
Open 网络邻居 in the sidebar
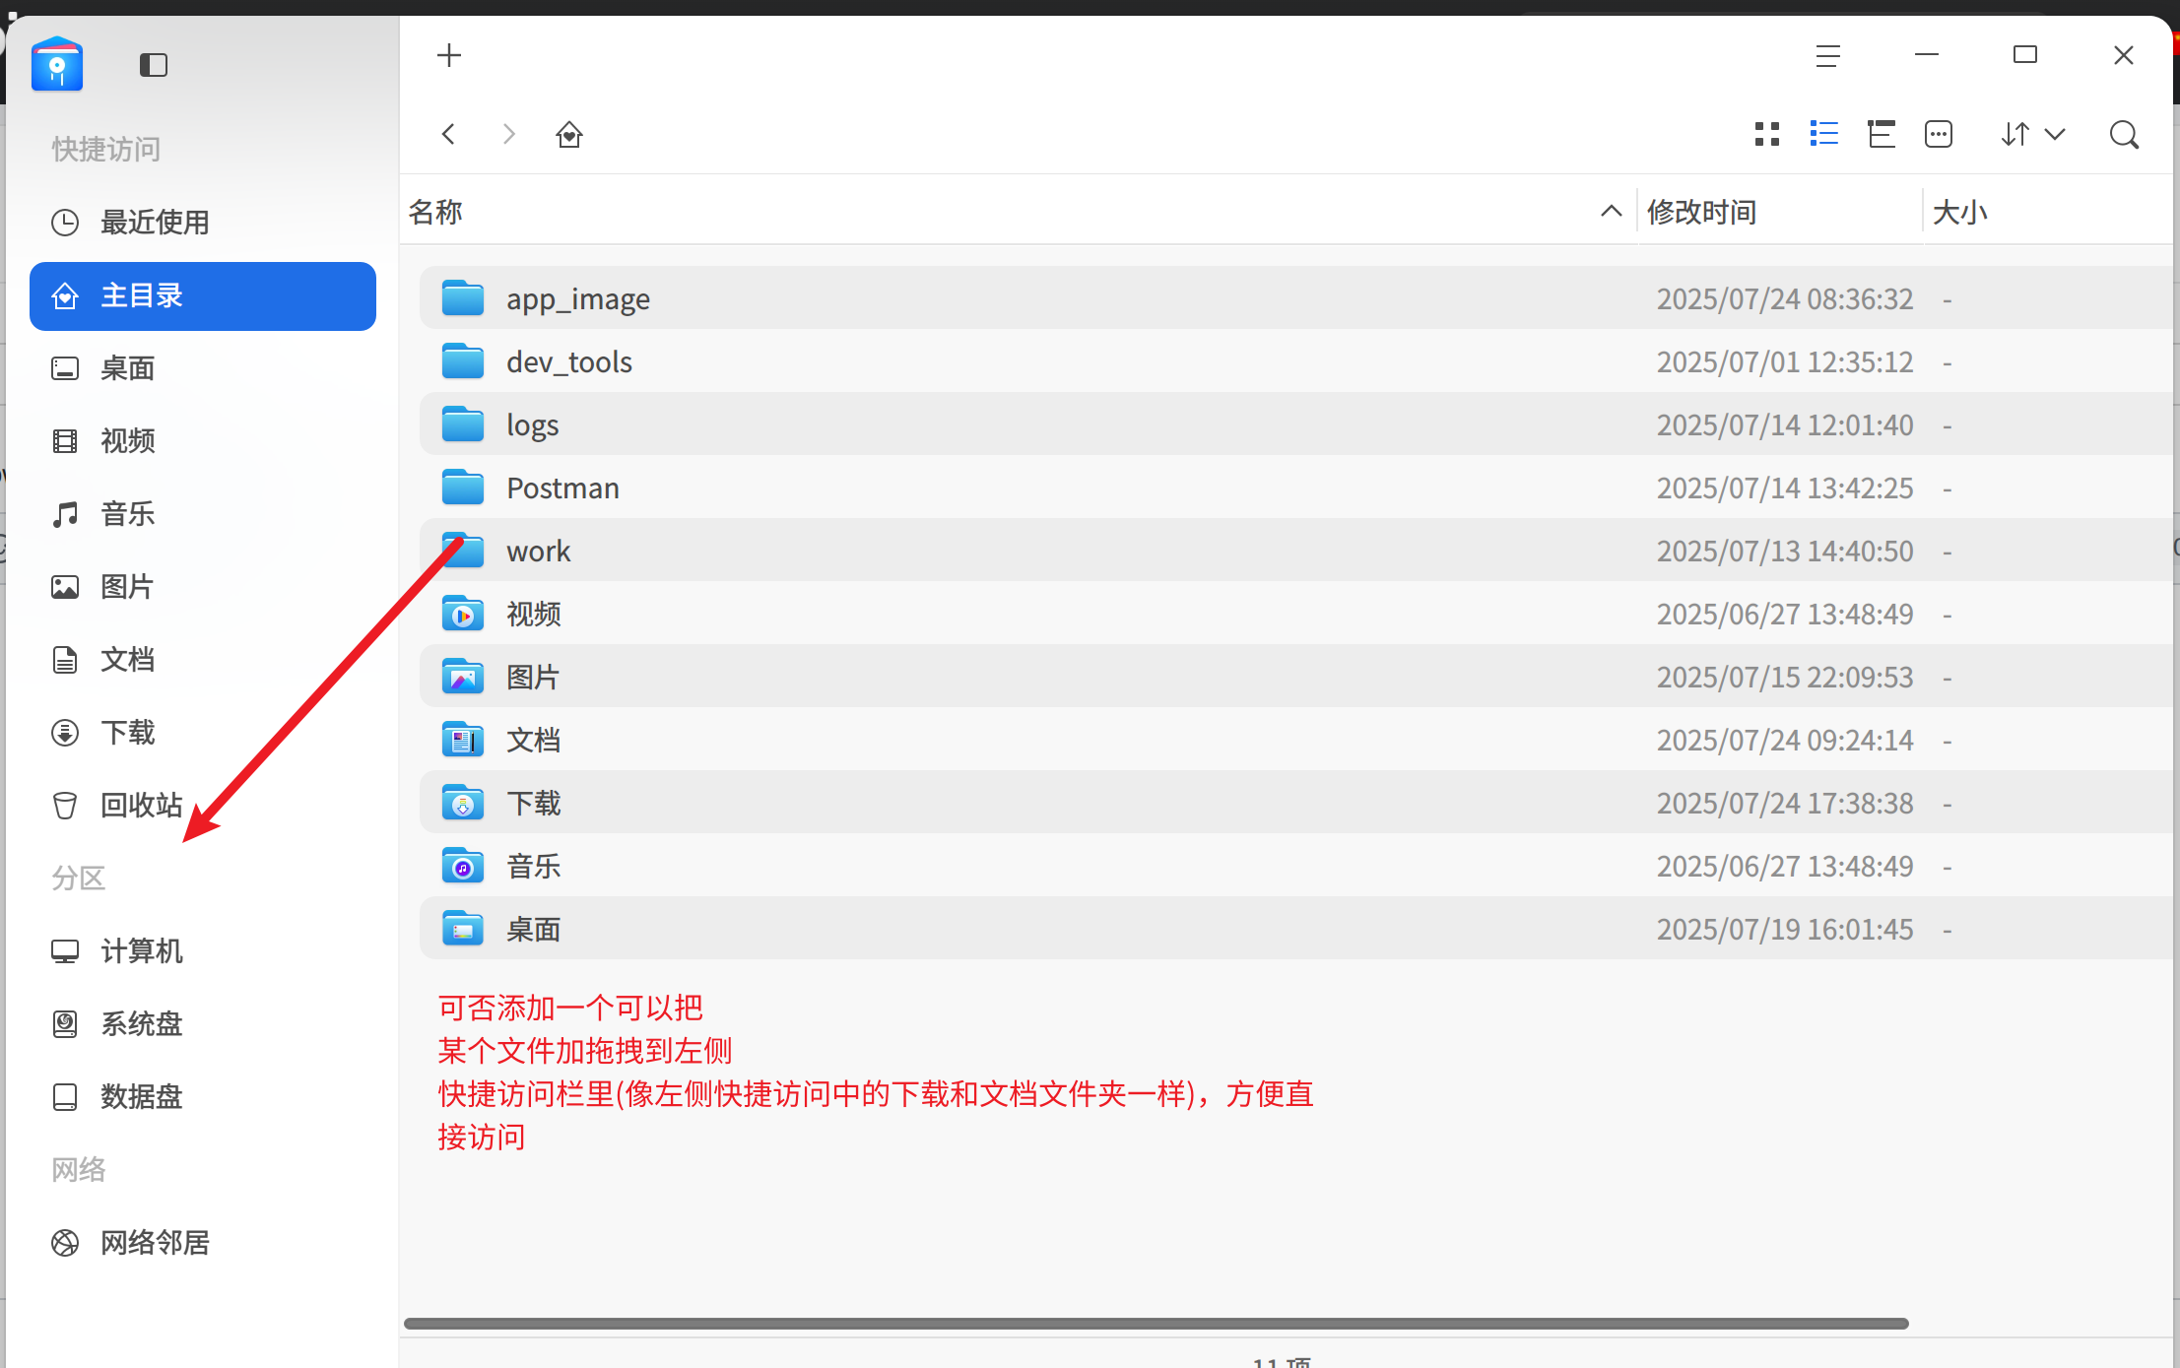pos(203,1243)
